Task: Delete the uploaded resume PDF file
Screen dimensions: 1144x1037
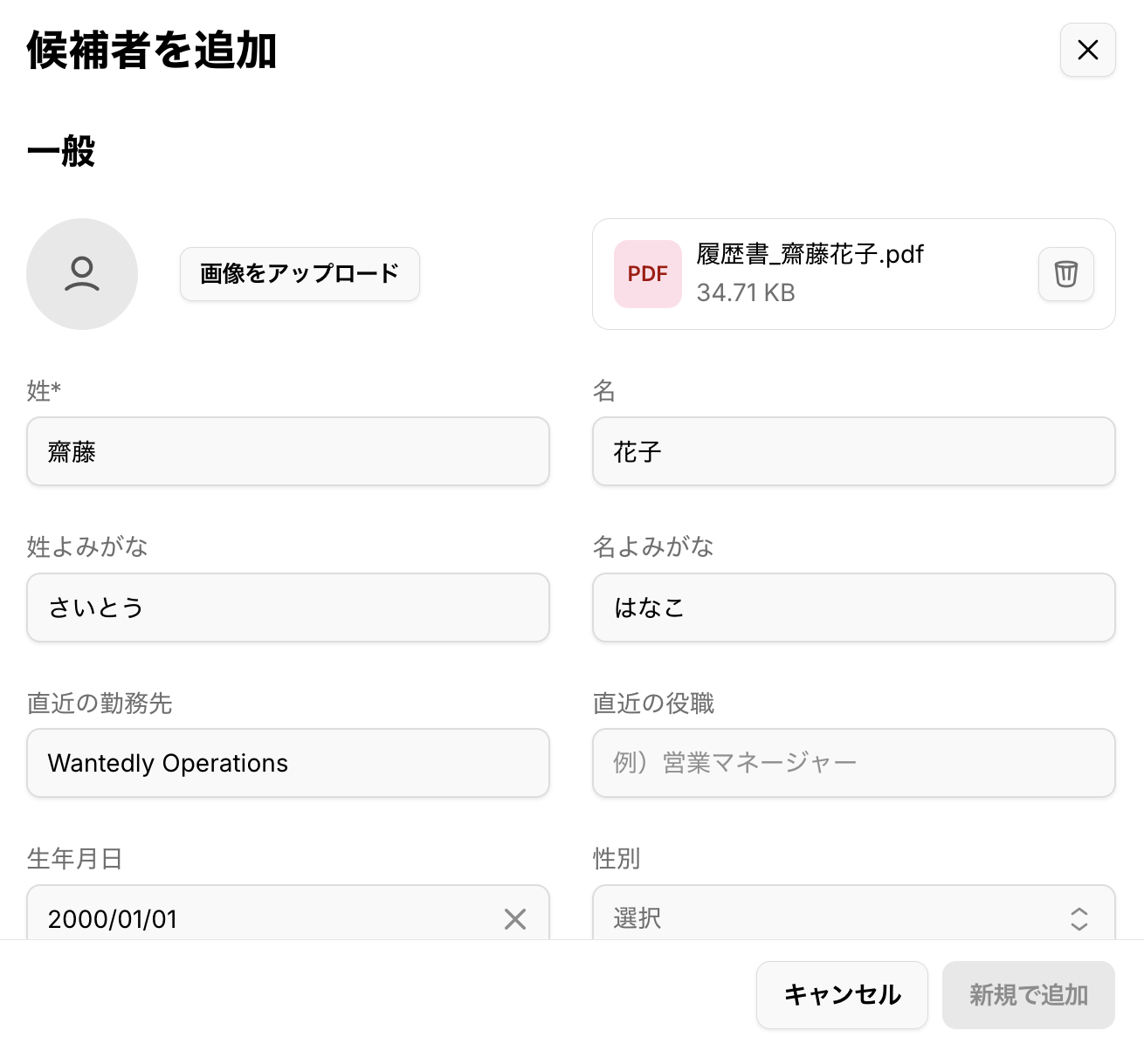Action: tap(1065, 274)
